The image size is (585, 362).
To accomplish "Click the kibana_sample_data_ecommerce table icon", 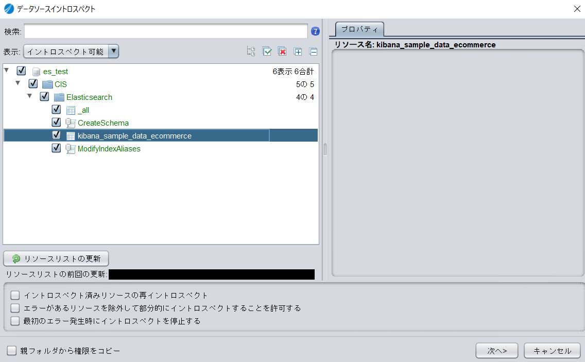I will pyautogui.click(x=71, y=136).
